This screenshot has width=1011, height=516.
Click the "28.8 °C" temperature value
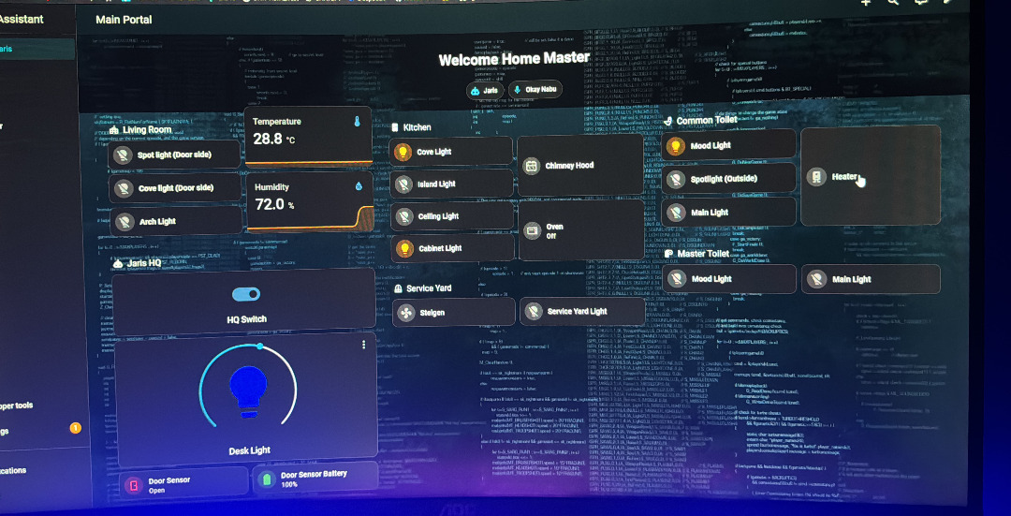pos(273,139)
